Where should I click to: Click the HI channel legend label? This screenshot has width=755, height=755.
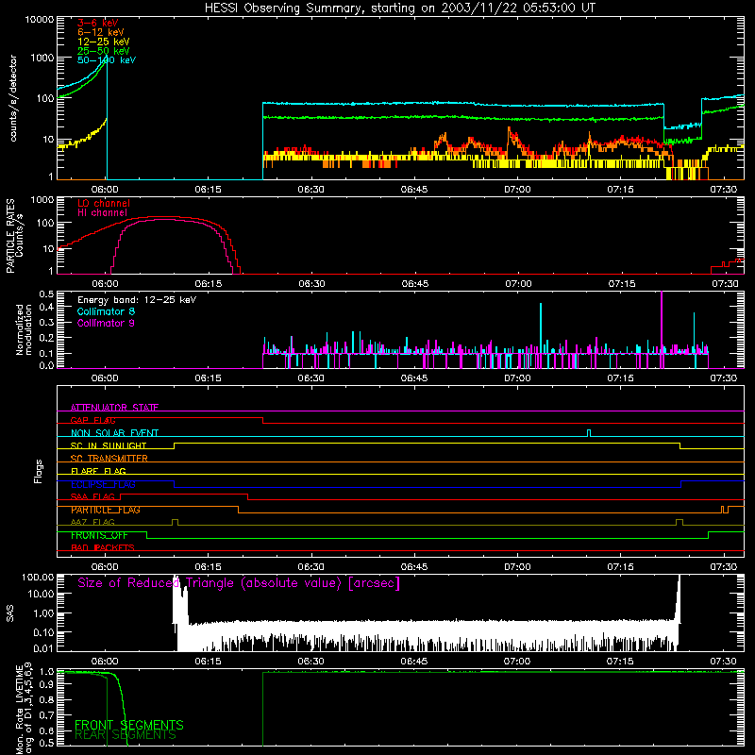103,212
